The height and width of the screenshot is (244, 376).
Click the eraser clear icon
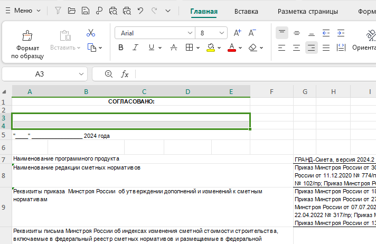tap(253, 48)
